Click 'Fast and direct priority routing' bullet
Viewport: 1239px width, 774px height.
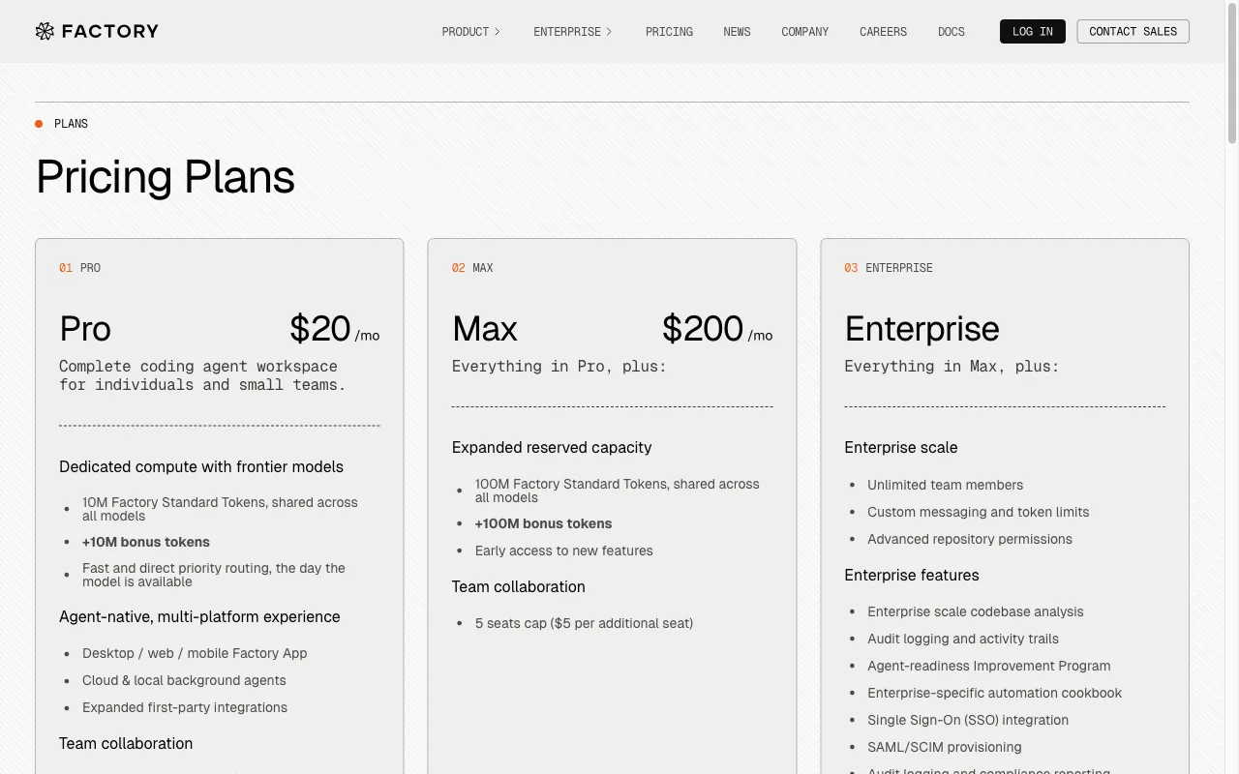pyautogui.click(x=214, y=575)
